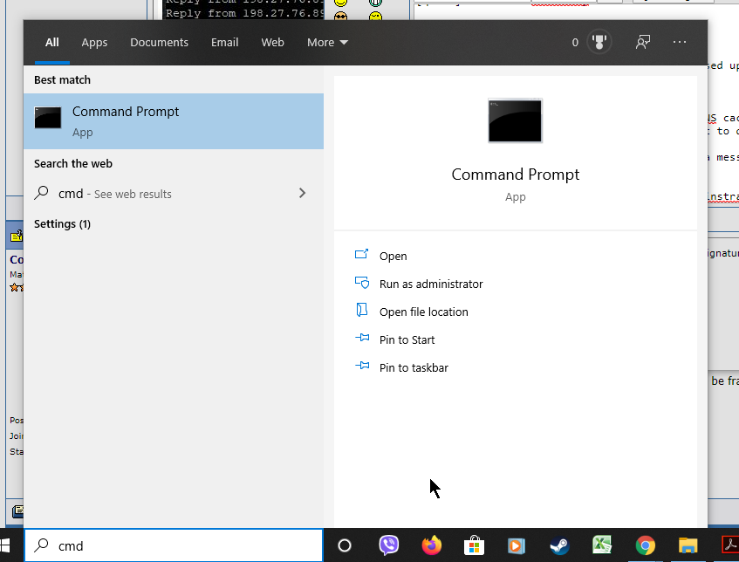Switch to the Apps tab
739x562 pixels.
(94, 42)
